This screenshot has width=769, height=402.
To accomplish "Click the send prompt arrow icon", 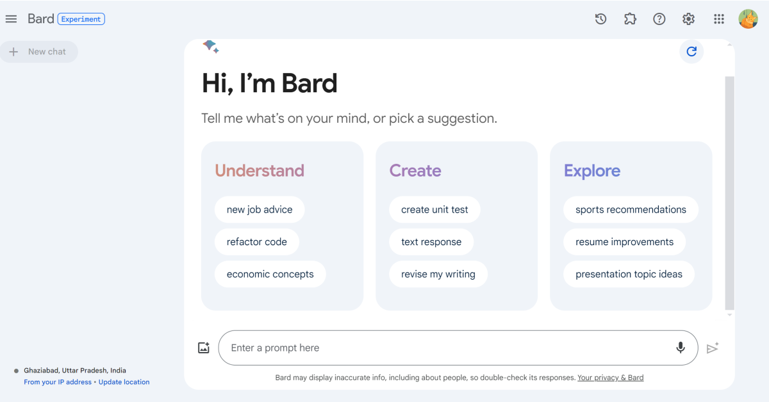I will pyautogui.click(x=712, y=348).
